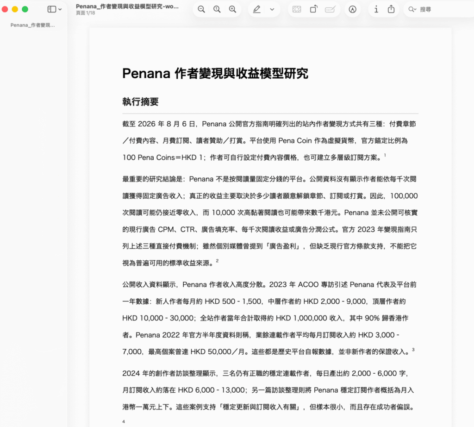Screen dimensions: 474x427
Task: Open the form filling signature tool
Action: click(x=330, y=9)
